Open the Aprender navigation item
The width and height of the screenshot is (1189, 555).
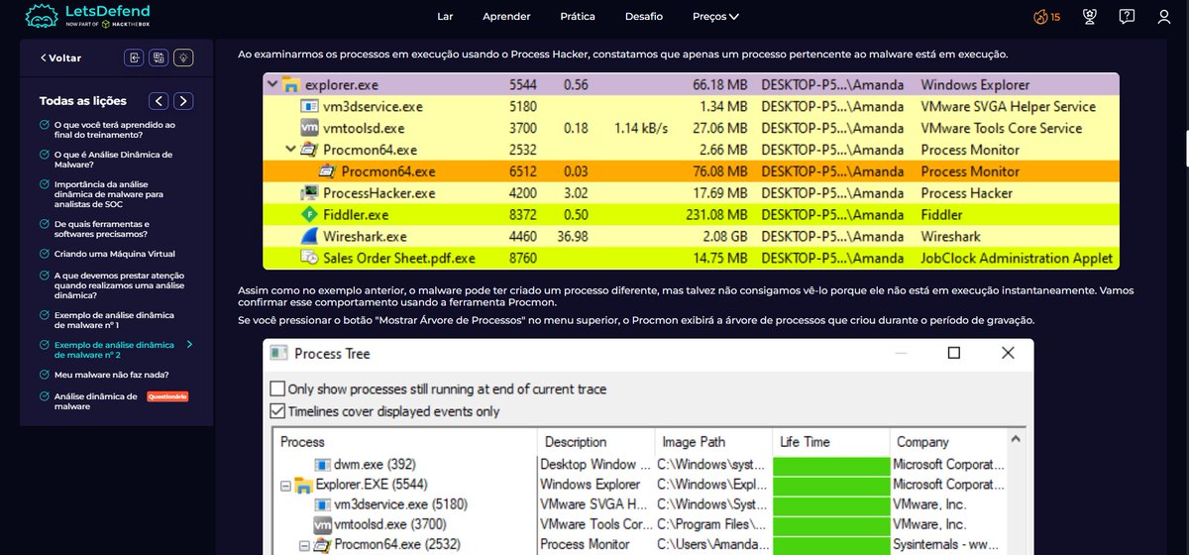506,17
